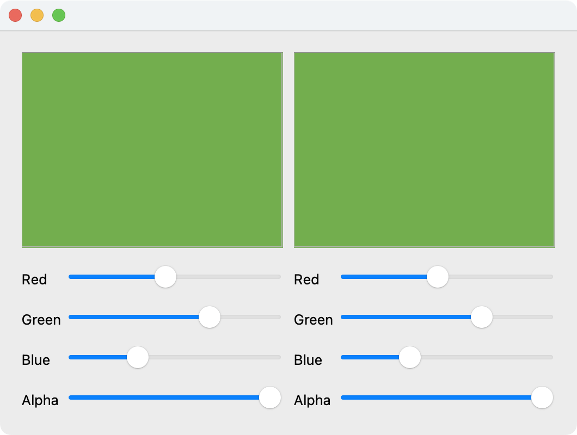Click the gray unfilled part of right Blue track
The image size is (577, 435).
[487, 357]
